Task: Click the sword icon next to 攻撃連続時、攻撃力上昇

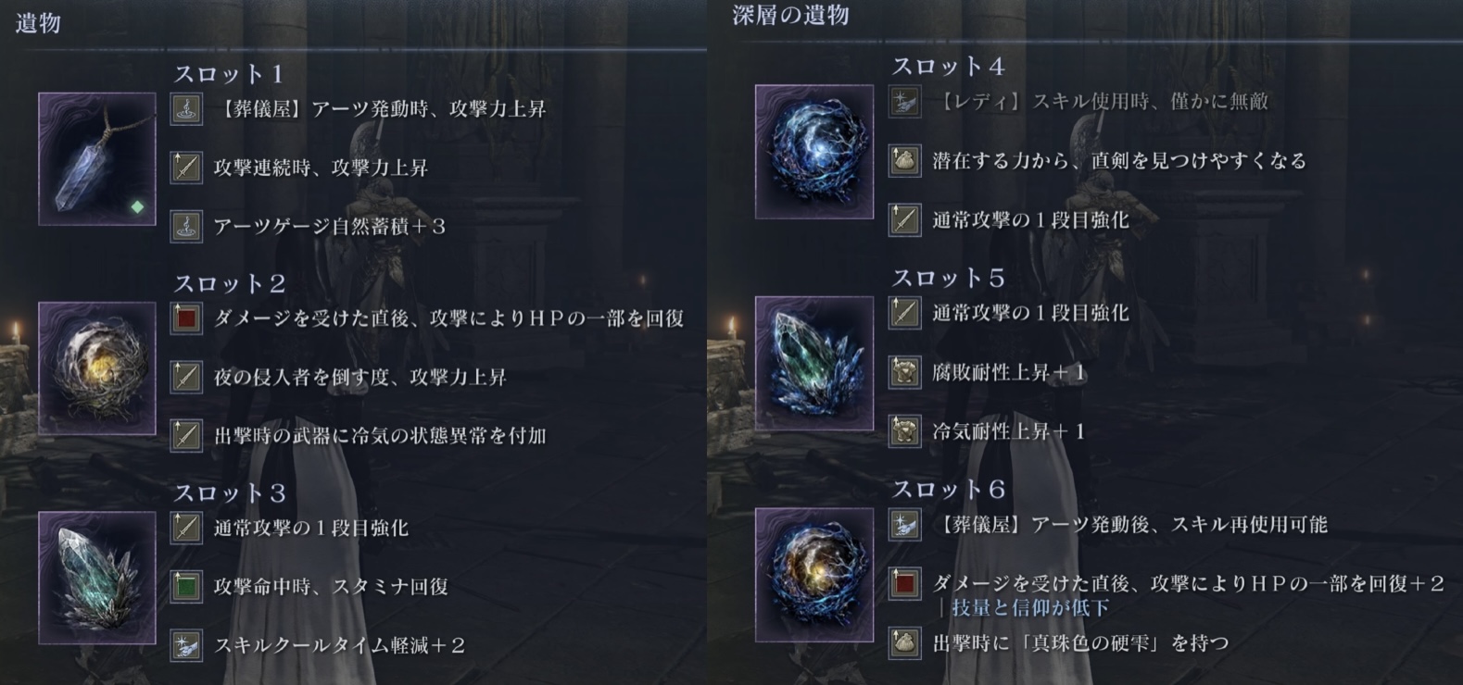Action: click(x=186, y=168)
